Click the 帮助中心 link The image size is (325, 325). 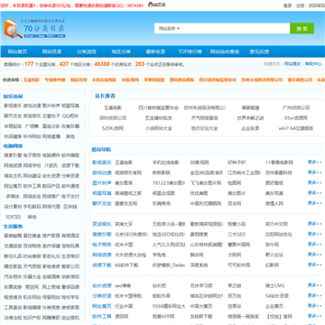(313, 64)
